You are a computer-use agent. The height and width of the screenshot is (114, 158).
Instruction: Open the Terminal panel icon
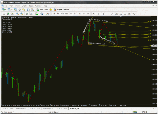(x=28, y=10)
